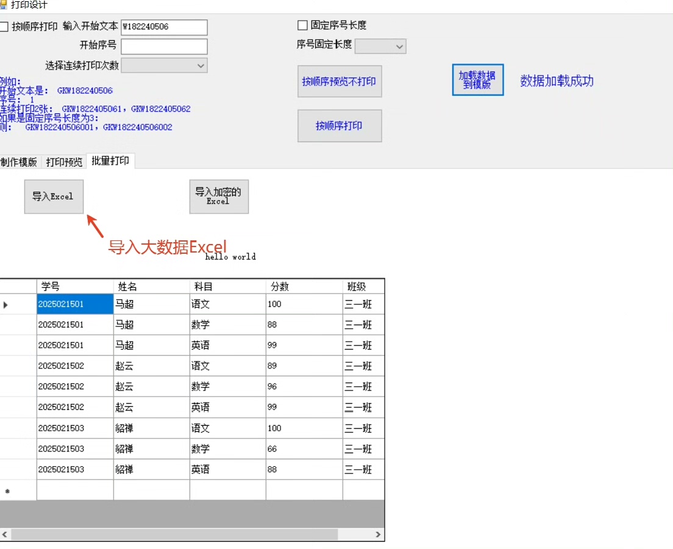Click the current row indicator arrow
The image size is (673, 549).
pyautogui.click(x=6, y=304)
